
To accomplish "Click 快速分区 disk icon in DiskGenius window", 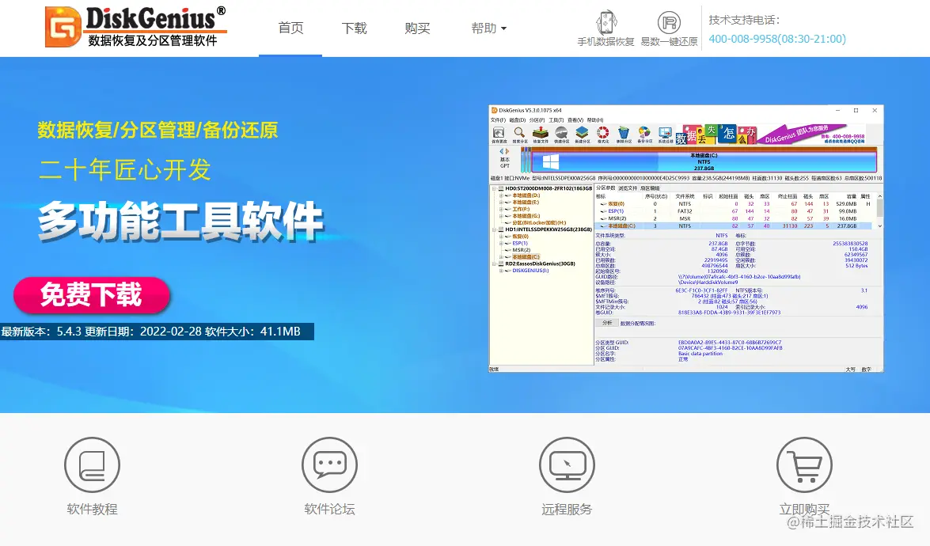I will click(561, 135).
